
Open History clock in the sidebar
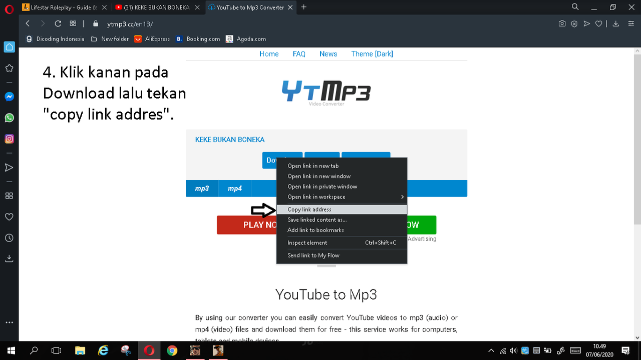pos(9,238)
